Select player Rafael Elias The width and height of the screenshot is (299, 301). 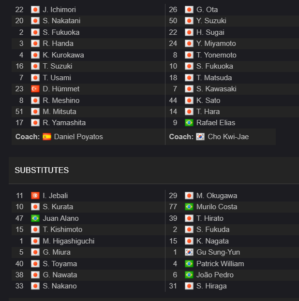pyautogui.click(x=216, y=123)
